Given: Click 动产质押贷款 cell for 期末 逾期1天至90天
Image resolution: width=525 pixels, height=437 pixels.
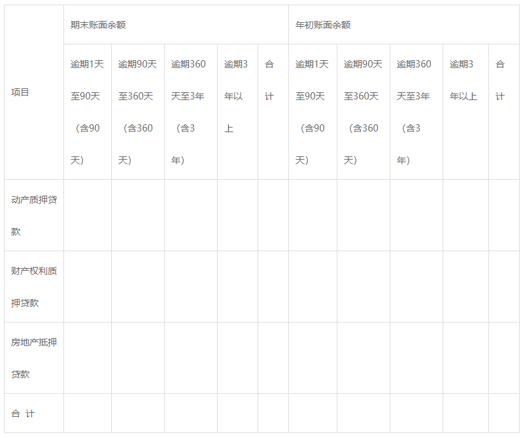Looking at the screenshot, I should coord(87,215).
